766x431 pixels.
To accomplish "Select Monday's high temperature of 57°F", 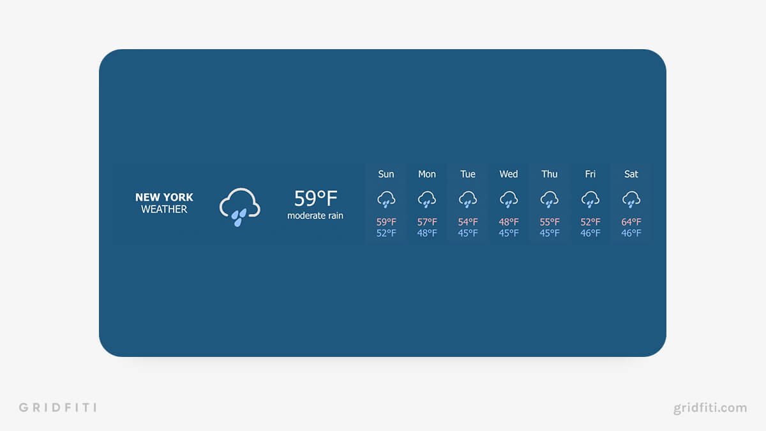I will [426, 222].
